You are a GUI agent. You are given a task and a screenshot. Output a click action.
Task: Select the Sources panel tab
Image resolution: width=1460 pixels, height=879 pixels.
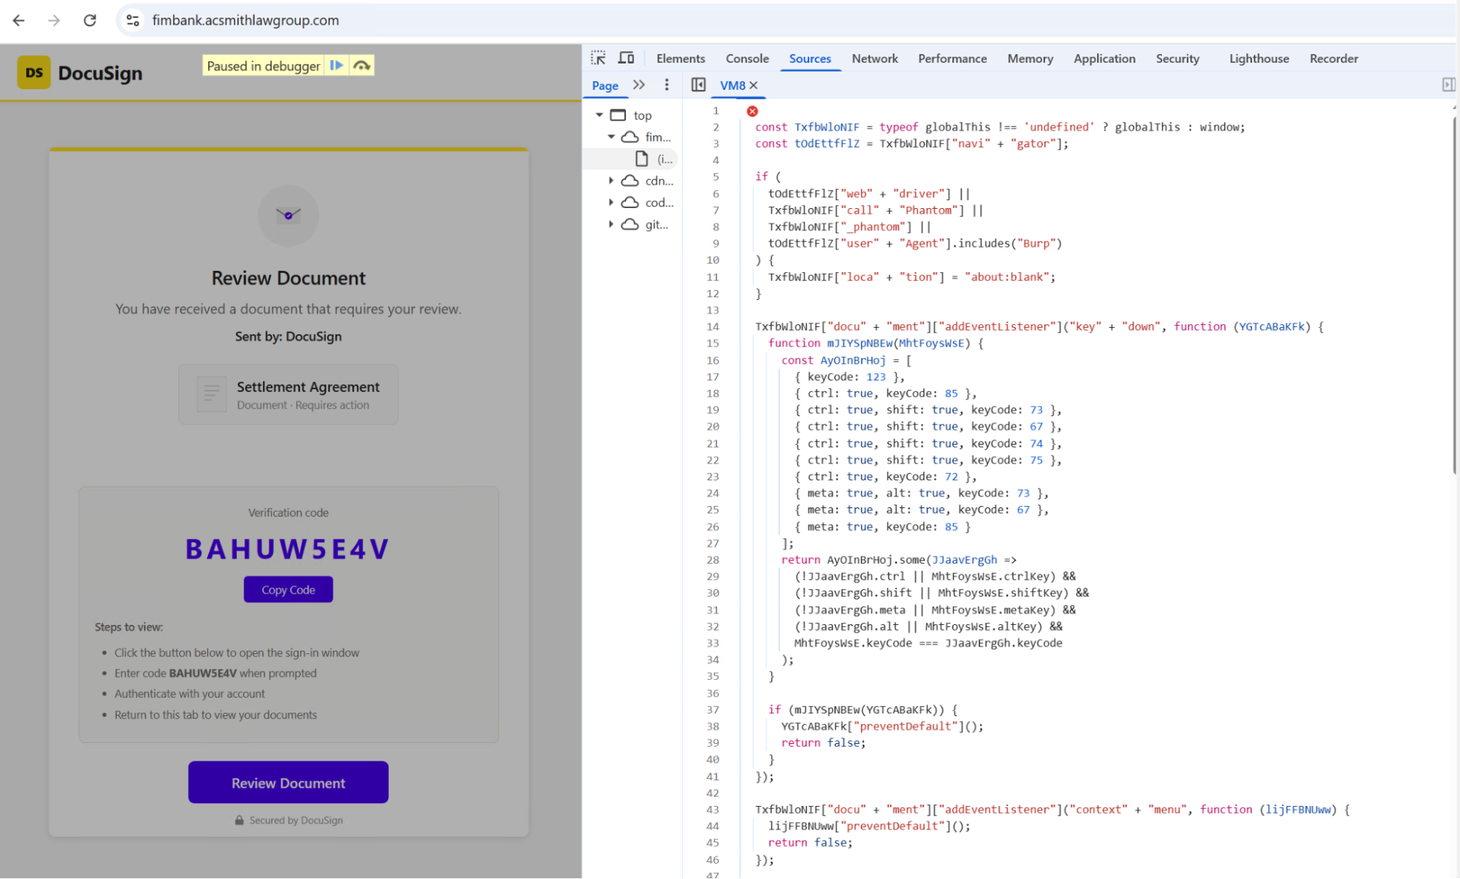(x=809, y=58)
